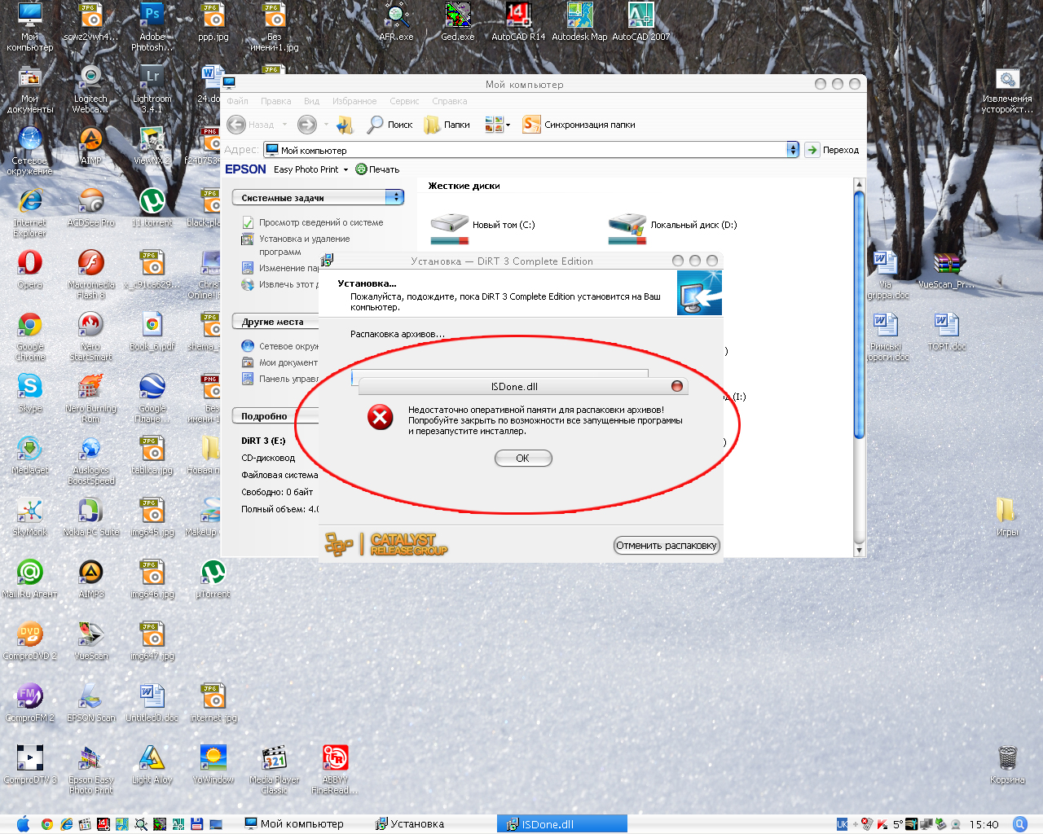Viewport: 1043px width, 834px height.
Task: Click the MediaGet desktop icon
Action: [x=30, y=454]
